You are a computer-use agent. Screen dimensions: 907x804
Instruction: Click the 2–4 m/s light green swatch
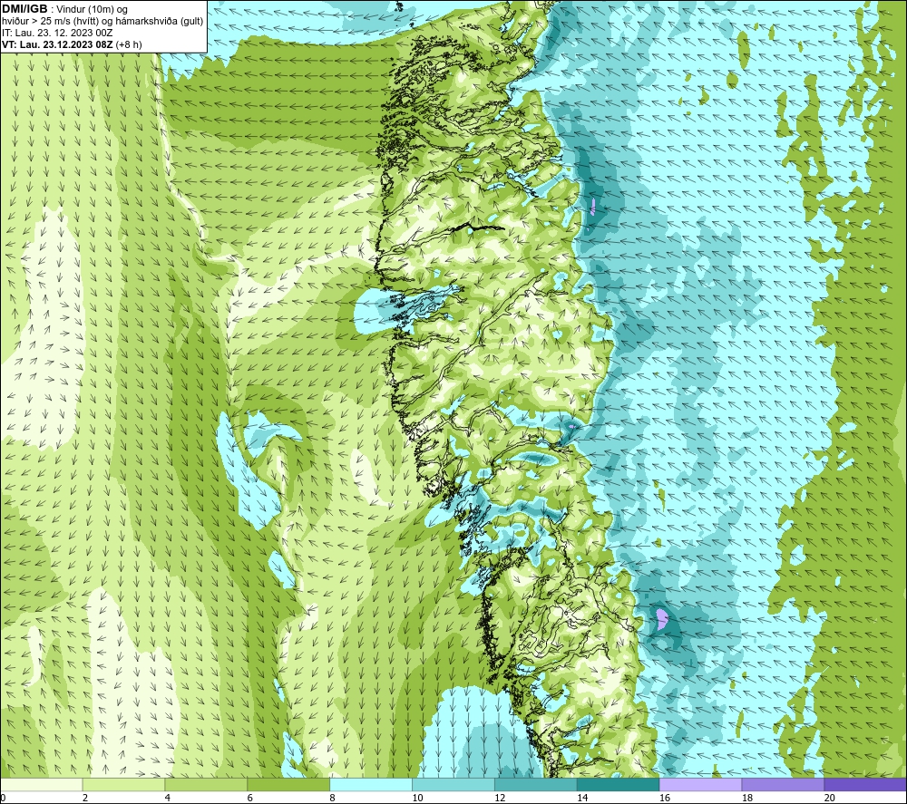(x=123, y=784)
